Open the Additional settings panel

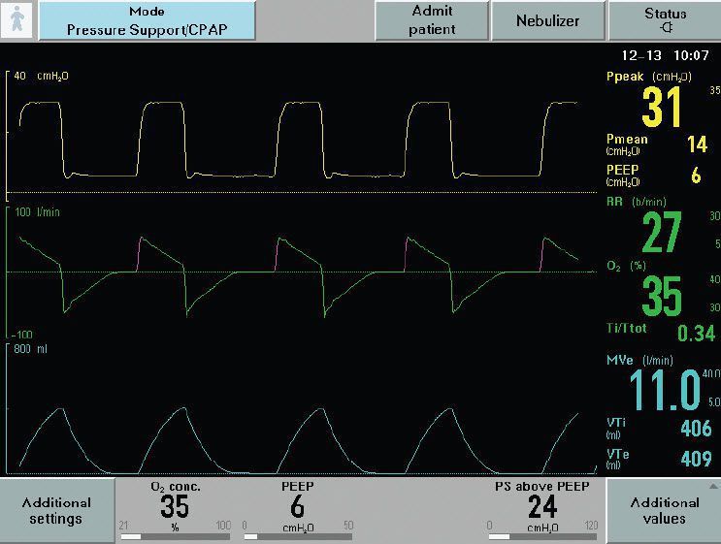coord(56,510)
